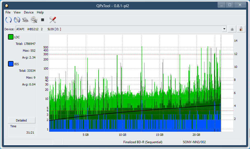Click the drive scanner device icon
This screenshot has height=149, width=250.
click(x=25, y=20)
